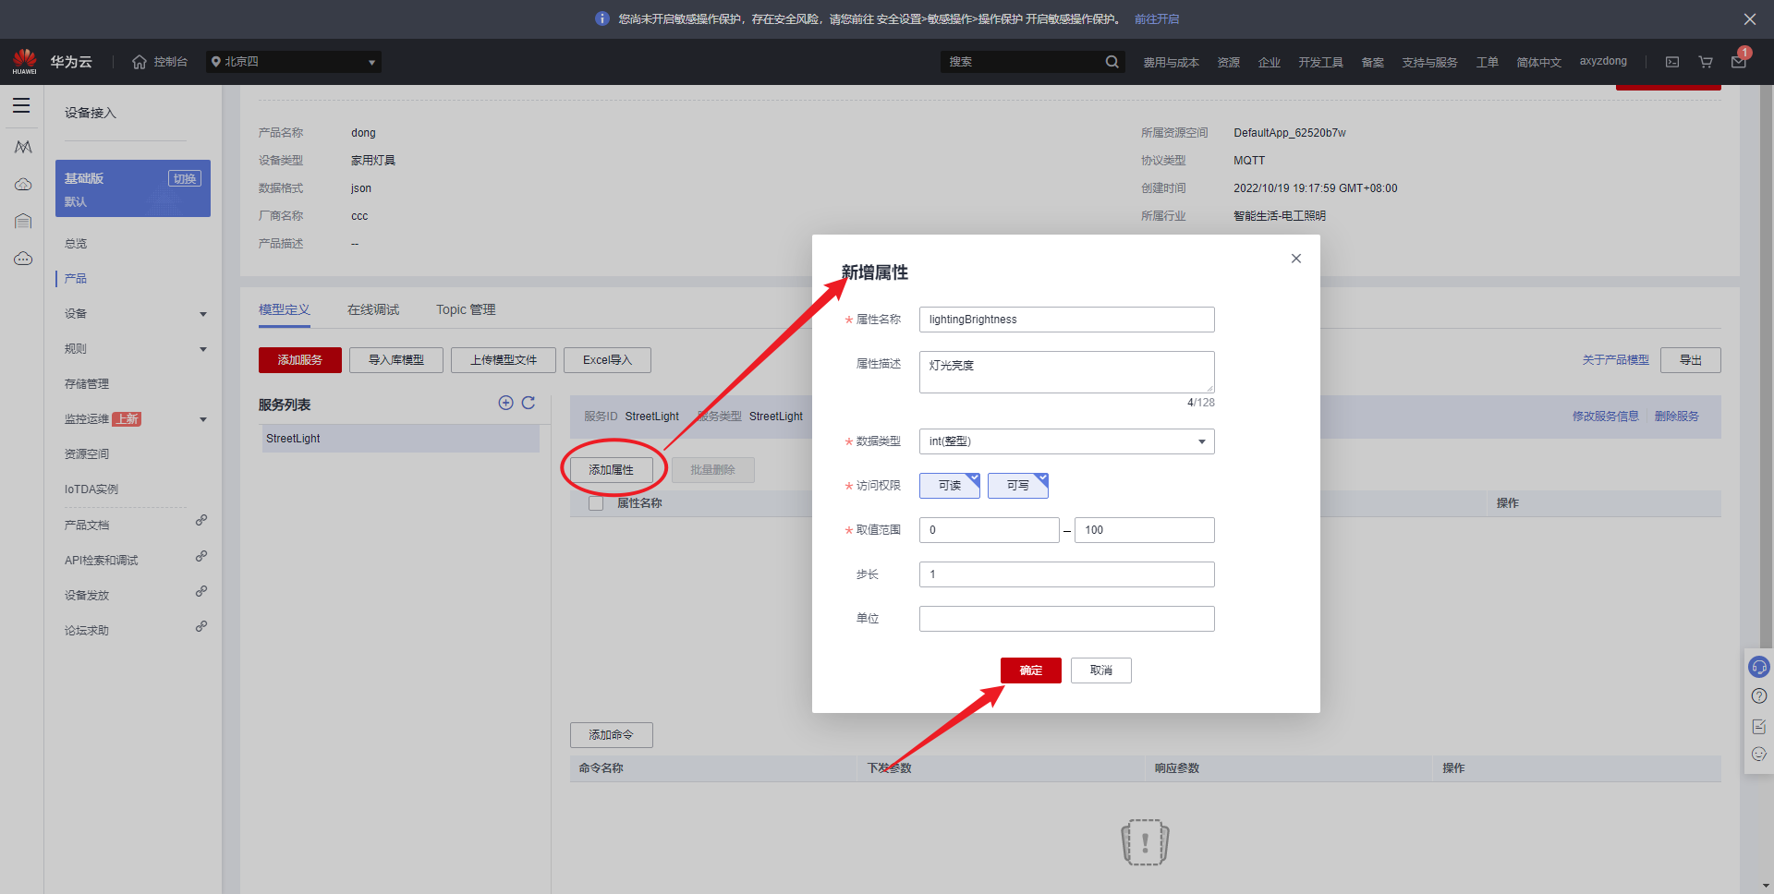Image resolution: width=1774 pixels, height=894 pixels.
Task: Click the 添加属性 button
Action: pos(612,470)
